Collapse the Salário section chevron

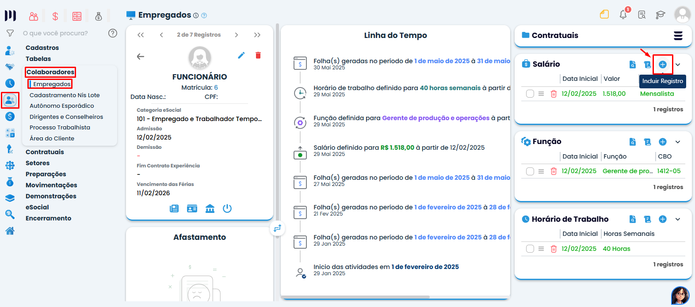click(678, 64)
